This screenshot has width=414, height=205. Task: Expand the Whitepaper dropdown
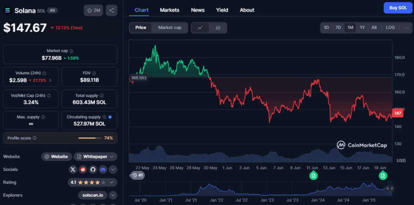[95, 157]
